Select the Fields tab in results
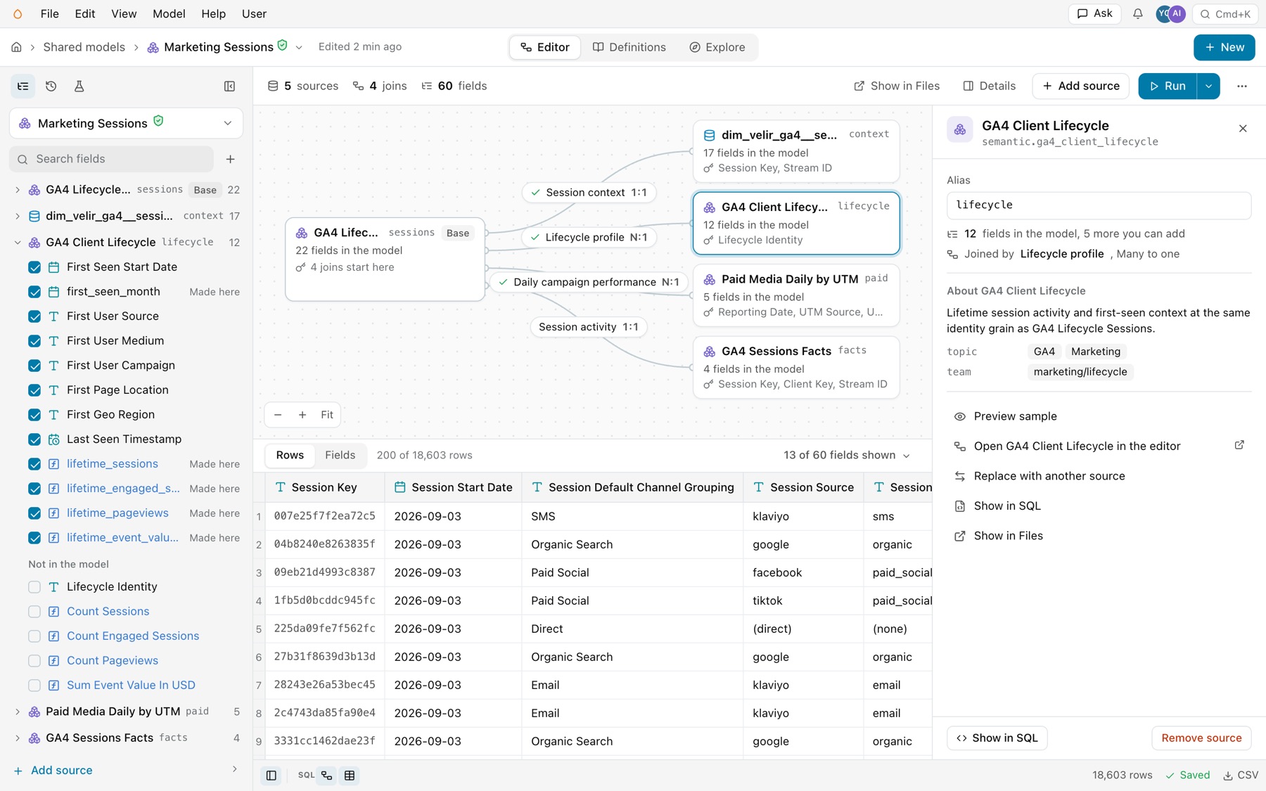1266x791 pixels. click(x=340, y=456)
